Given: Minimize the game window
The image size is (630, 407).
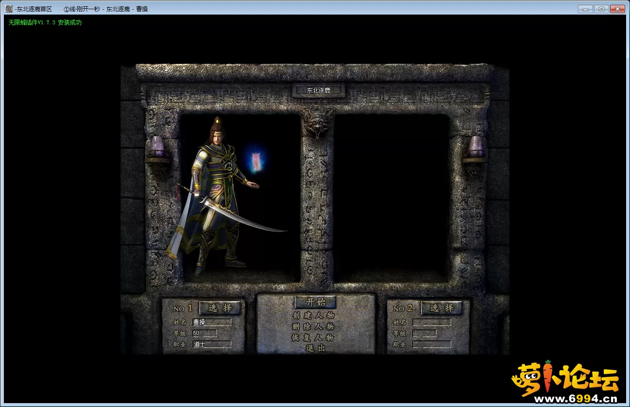Looking at the screenshot, I should [585, 9].
